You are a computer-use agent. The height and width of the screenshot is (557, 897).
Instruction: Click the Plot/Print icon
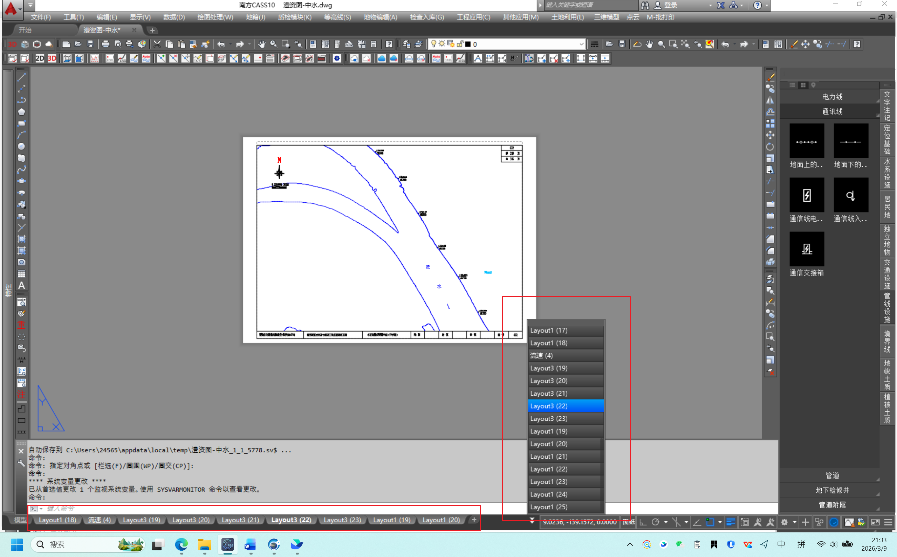pyautogui.click(x=105, y=44)
